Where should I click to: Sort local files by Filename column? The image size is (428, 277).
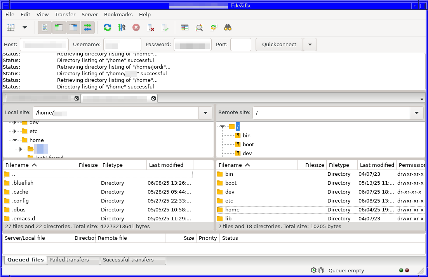point(36,165)
